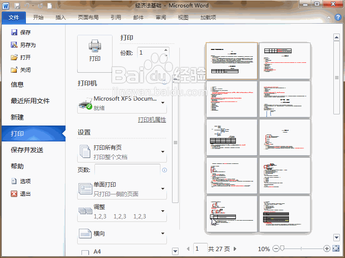Image resolution: width=345 pixels, height=258 pixels.
Task: Click the 10% zoom level text
Action: tap(264, 249)
